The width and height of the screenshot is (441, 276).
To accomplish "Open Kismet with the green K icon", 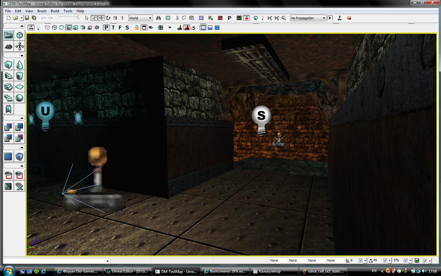I will pos(210,18).
